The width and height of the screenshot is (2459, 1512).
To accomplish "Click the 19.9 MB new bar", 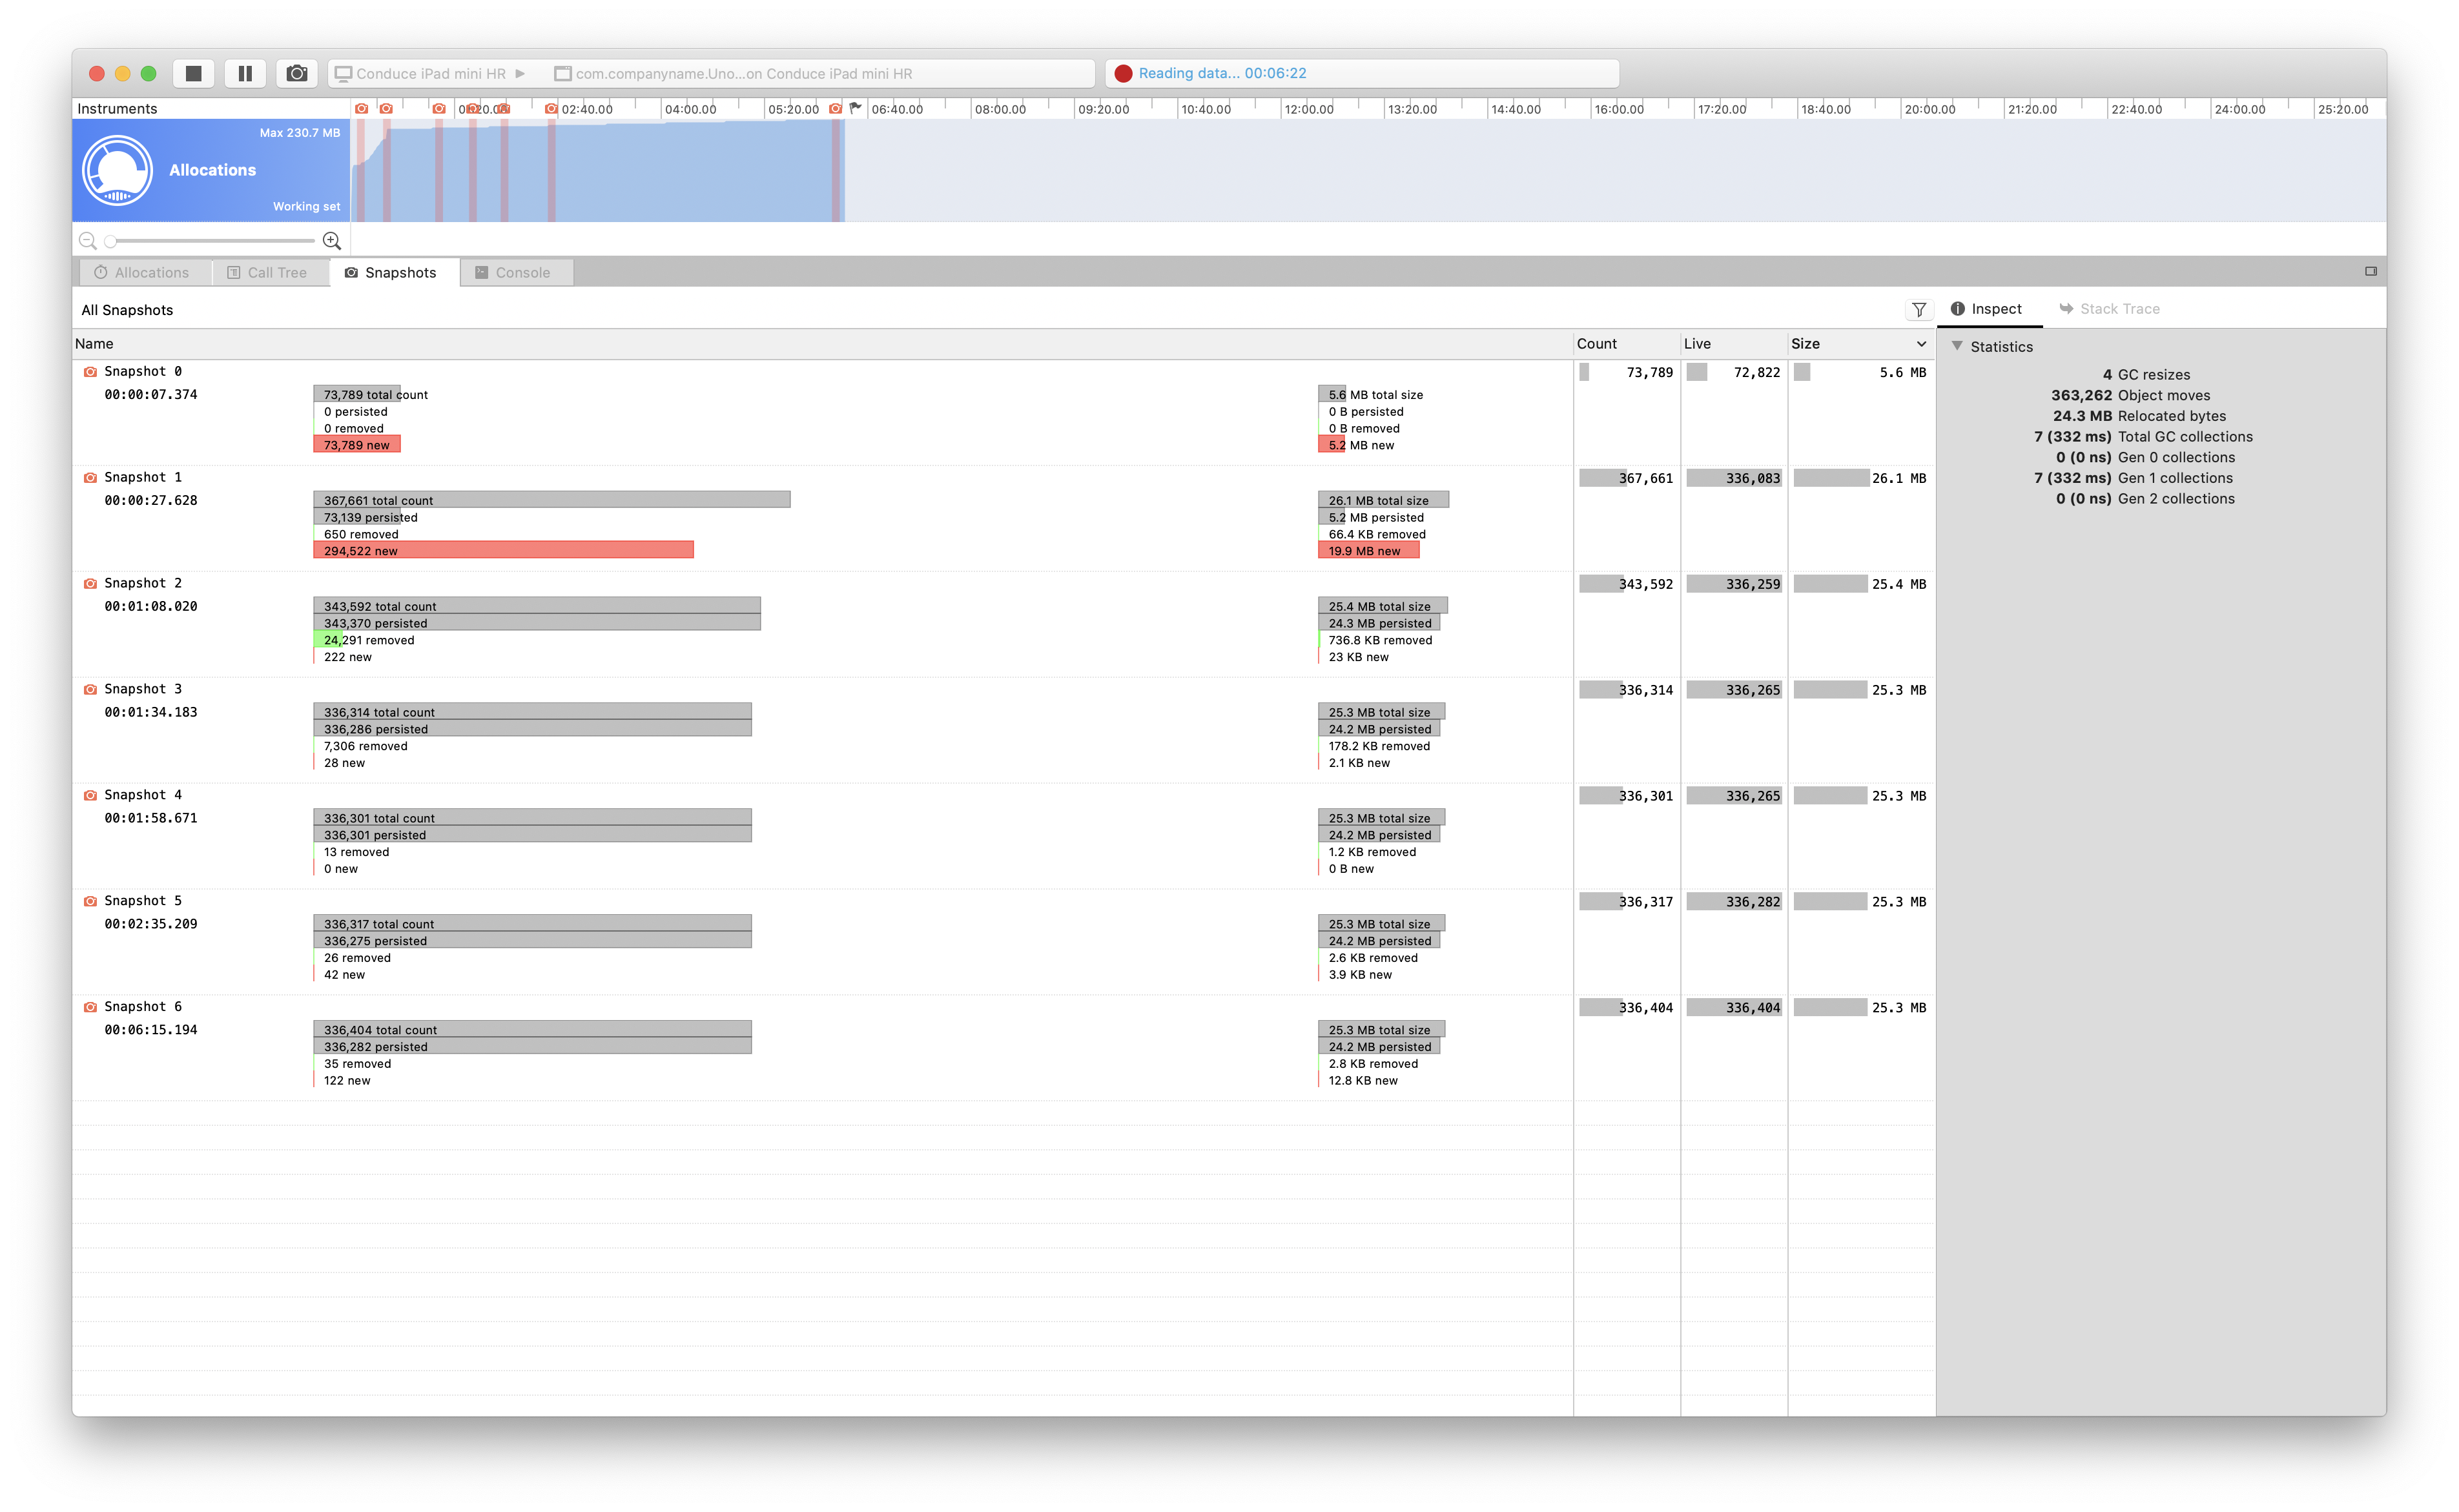I will point(1368,551).
